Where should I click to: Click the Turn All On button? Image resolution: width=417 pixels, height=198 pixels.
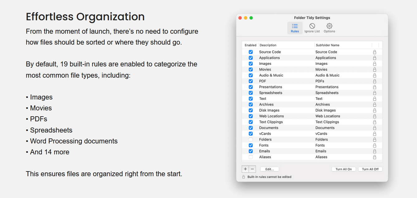344,169
